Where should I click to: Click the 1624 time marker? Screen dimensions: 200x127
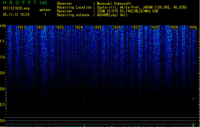pyautogui.click(x=79, y=27)
